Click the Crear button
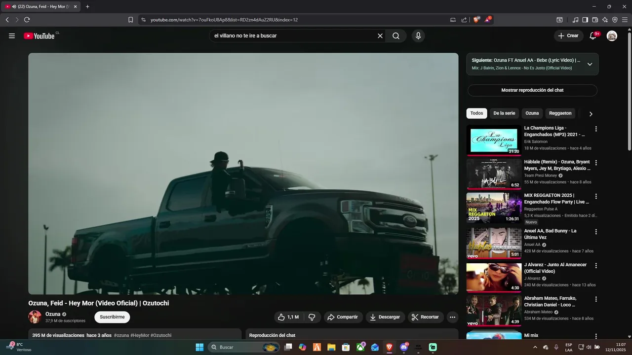This screenshot has height=355, width=632. (x=568, y=35)
